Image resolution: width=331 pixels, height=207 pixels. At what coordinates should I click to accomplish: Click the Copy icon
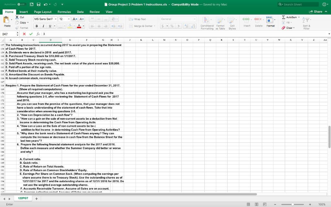click(17, 23)
